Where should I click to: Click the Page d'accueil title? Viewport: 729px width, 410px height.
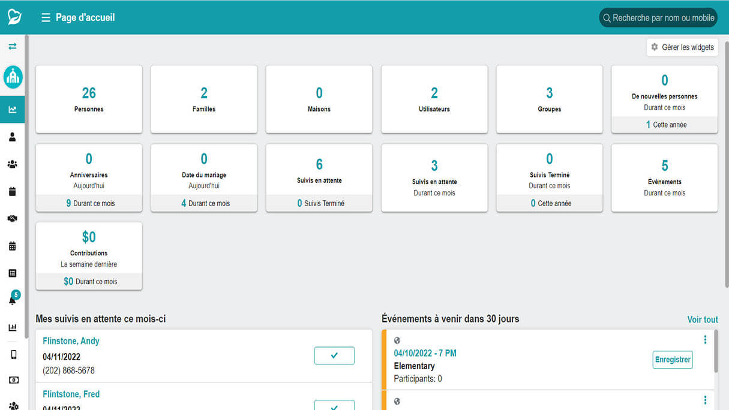coord(85,18)
